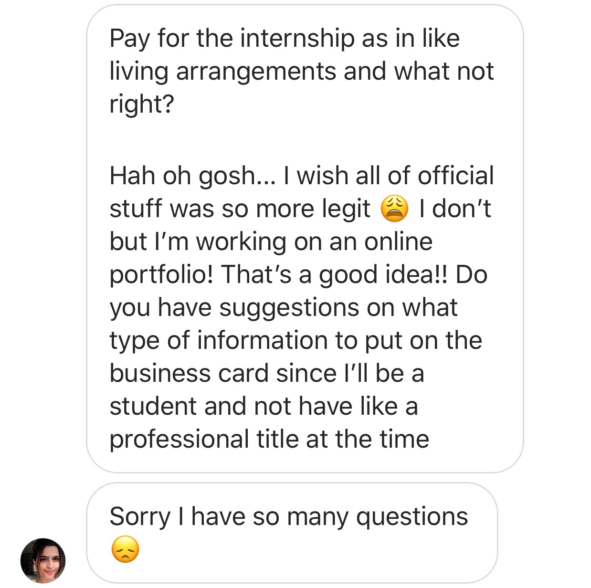Tap the words "I wish all of official"
The height and width of the screenshot is (588, 591).
tap(388, 176)
